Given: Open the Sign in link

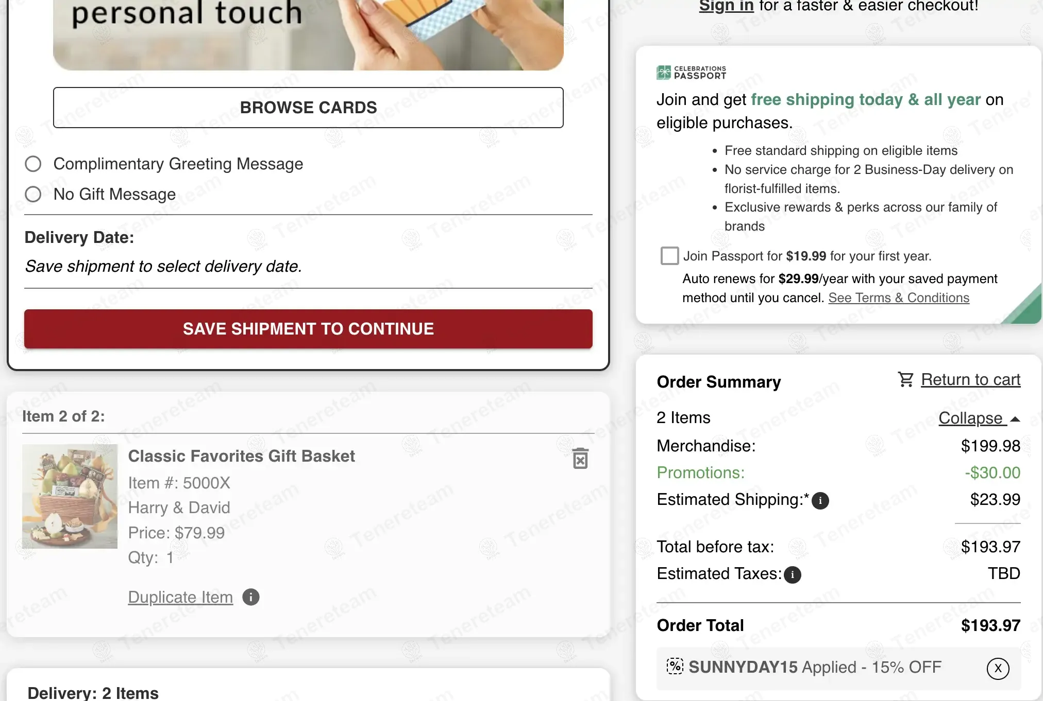Looking at the screenshot, I should point(726,6).
